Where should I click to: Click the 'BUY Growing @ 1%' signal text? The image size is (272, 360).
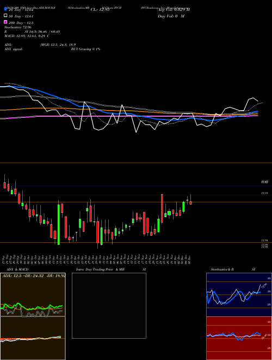click(x=85, y=49)
